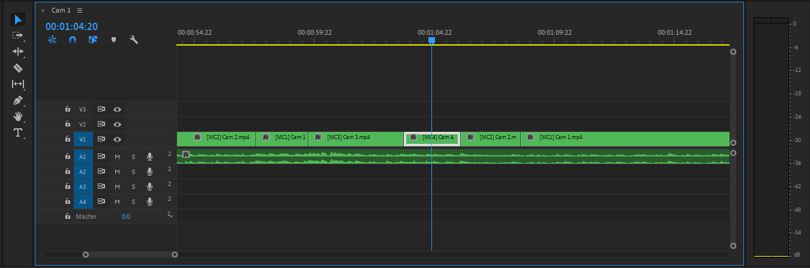Viewport: 810px width, 268px height.
Task: Mute track A2
Action: coord(118,171)
